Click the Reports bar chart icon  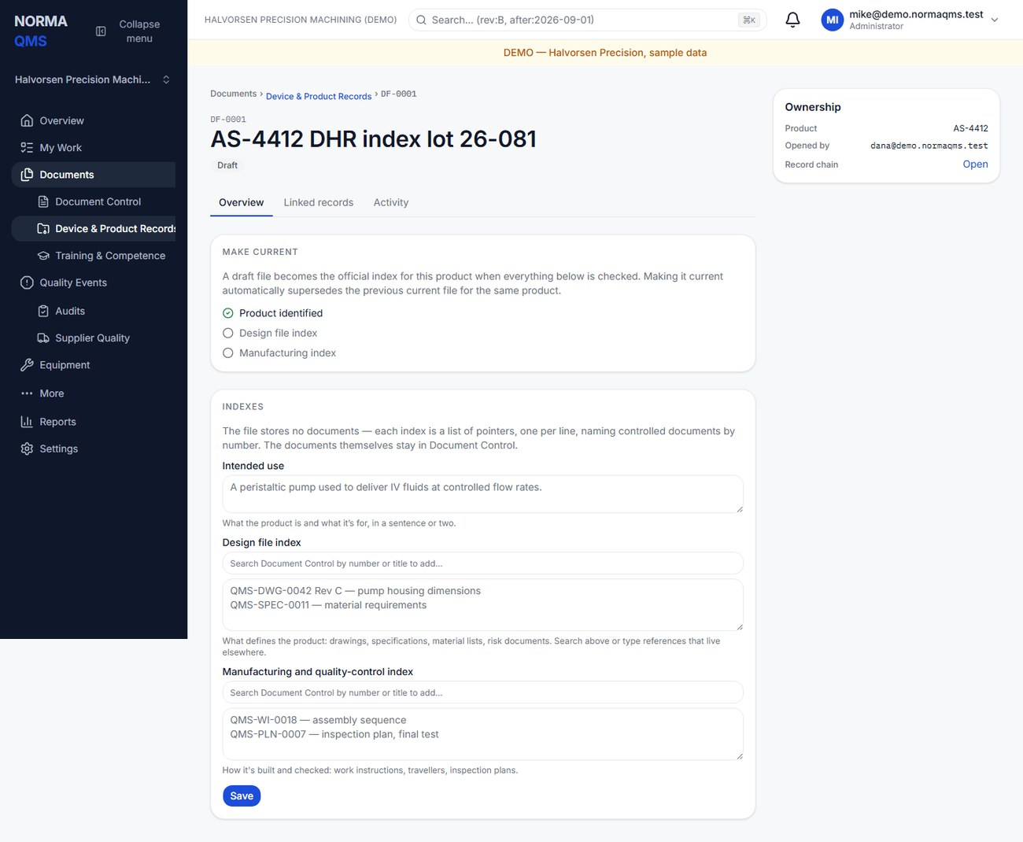[x=27, y=422]
